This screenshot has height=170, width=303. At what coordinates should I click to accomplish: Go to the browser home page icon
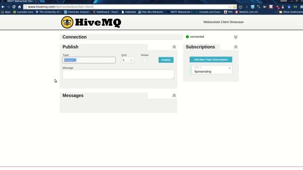pos(19,7)
